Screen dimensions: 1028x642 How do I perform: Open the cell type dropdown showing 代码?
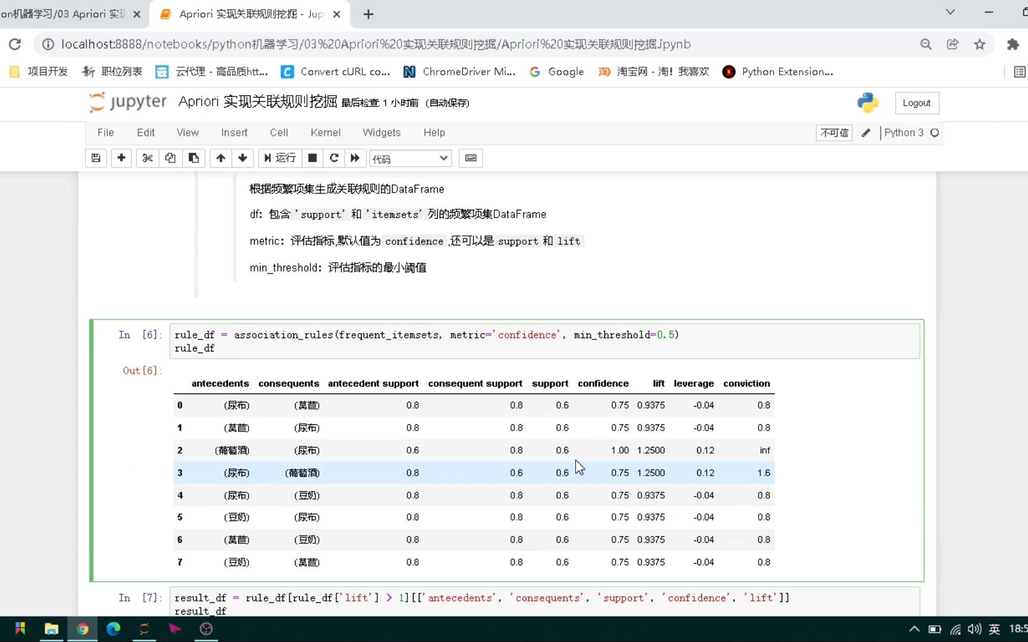tap(410, 158)
